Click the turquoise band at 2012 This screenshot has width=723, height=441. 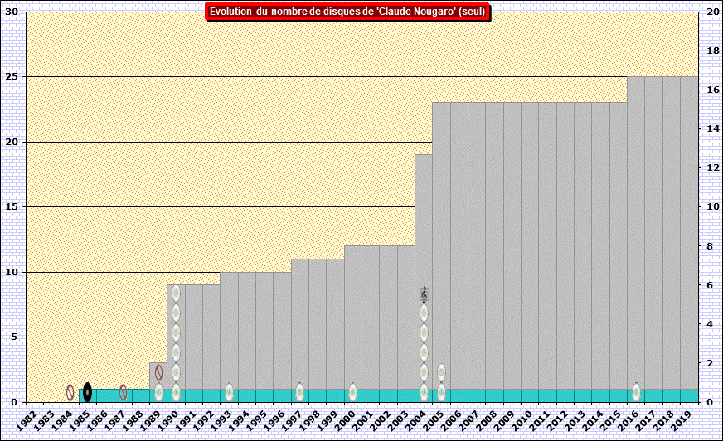(x=565, y=395)
